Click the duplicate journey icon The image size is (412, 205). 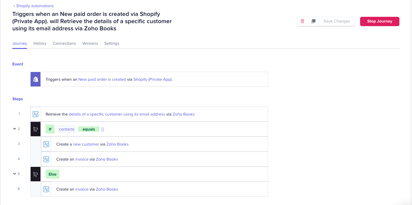click(x=313, y=21)
